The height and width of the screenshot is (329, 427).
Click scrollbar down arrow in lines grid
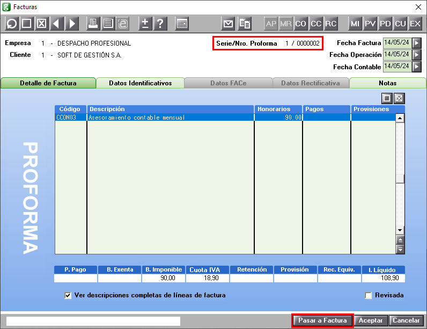pos(400,230)
